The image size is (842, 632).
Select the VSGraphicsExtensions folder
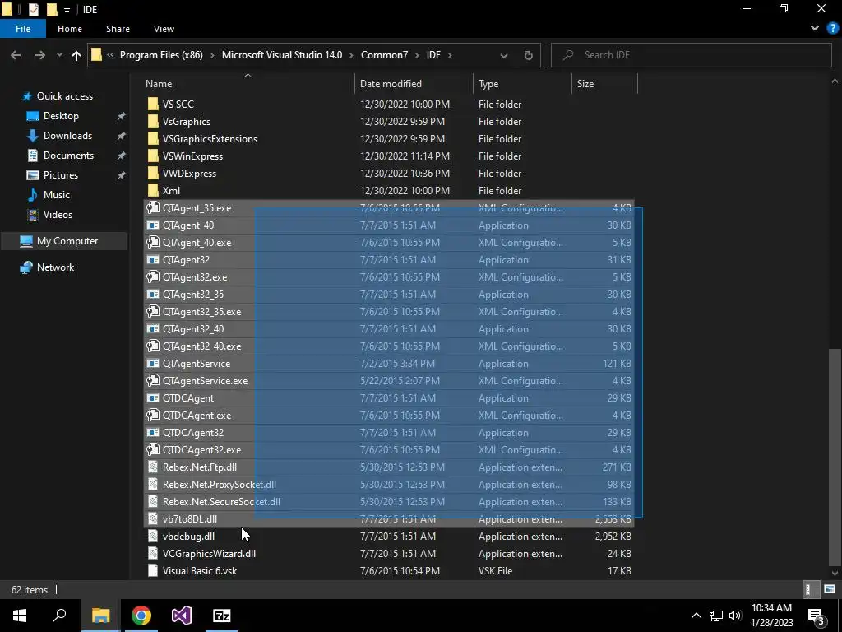(x=210, y=138)
